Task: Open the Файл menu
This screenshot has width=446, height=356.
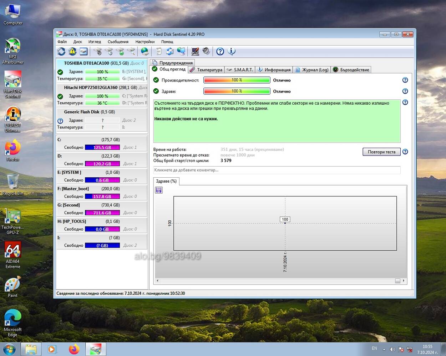Action: 62,42
